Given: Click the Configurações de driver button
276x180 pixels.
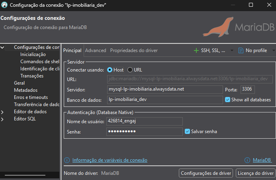Looking at the screenshot, I should coord(206,173).
